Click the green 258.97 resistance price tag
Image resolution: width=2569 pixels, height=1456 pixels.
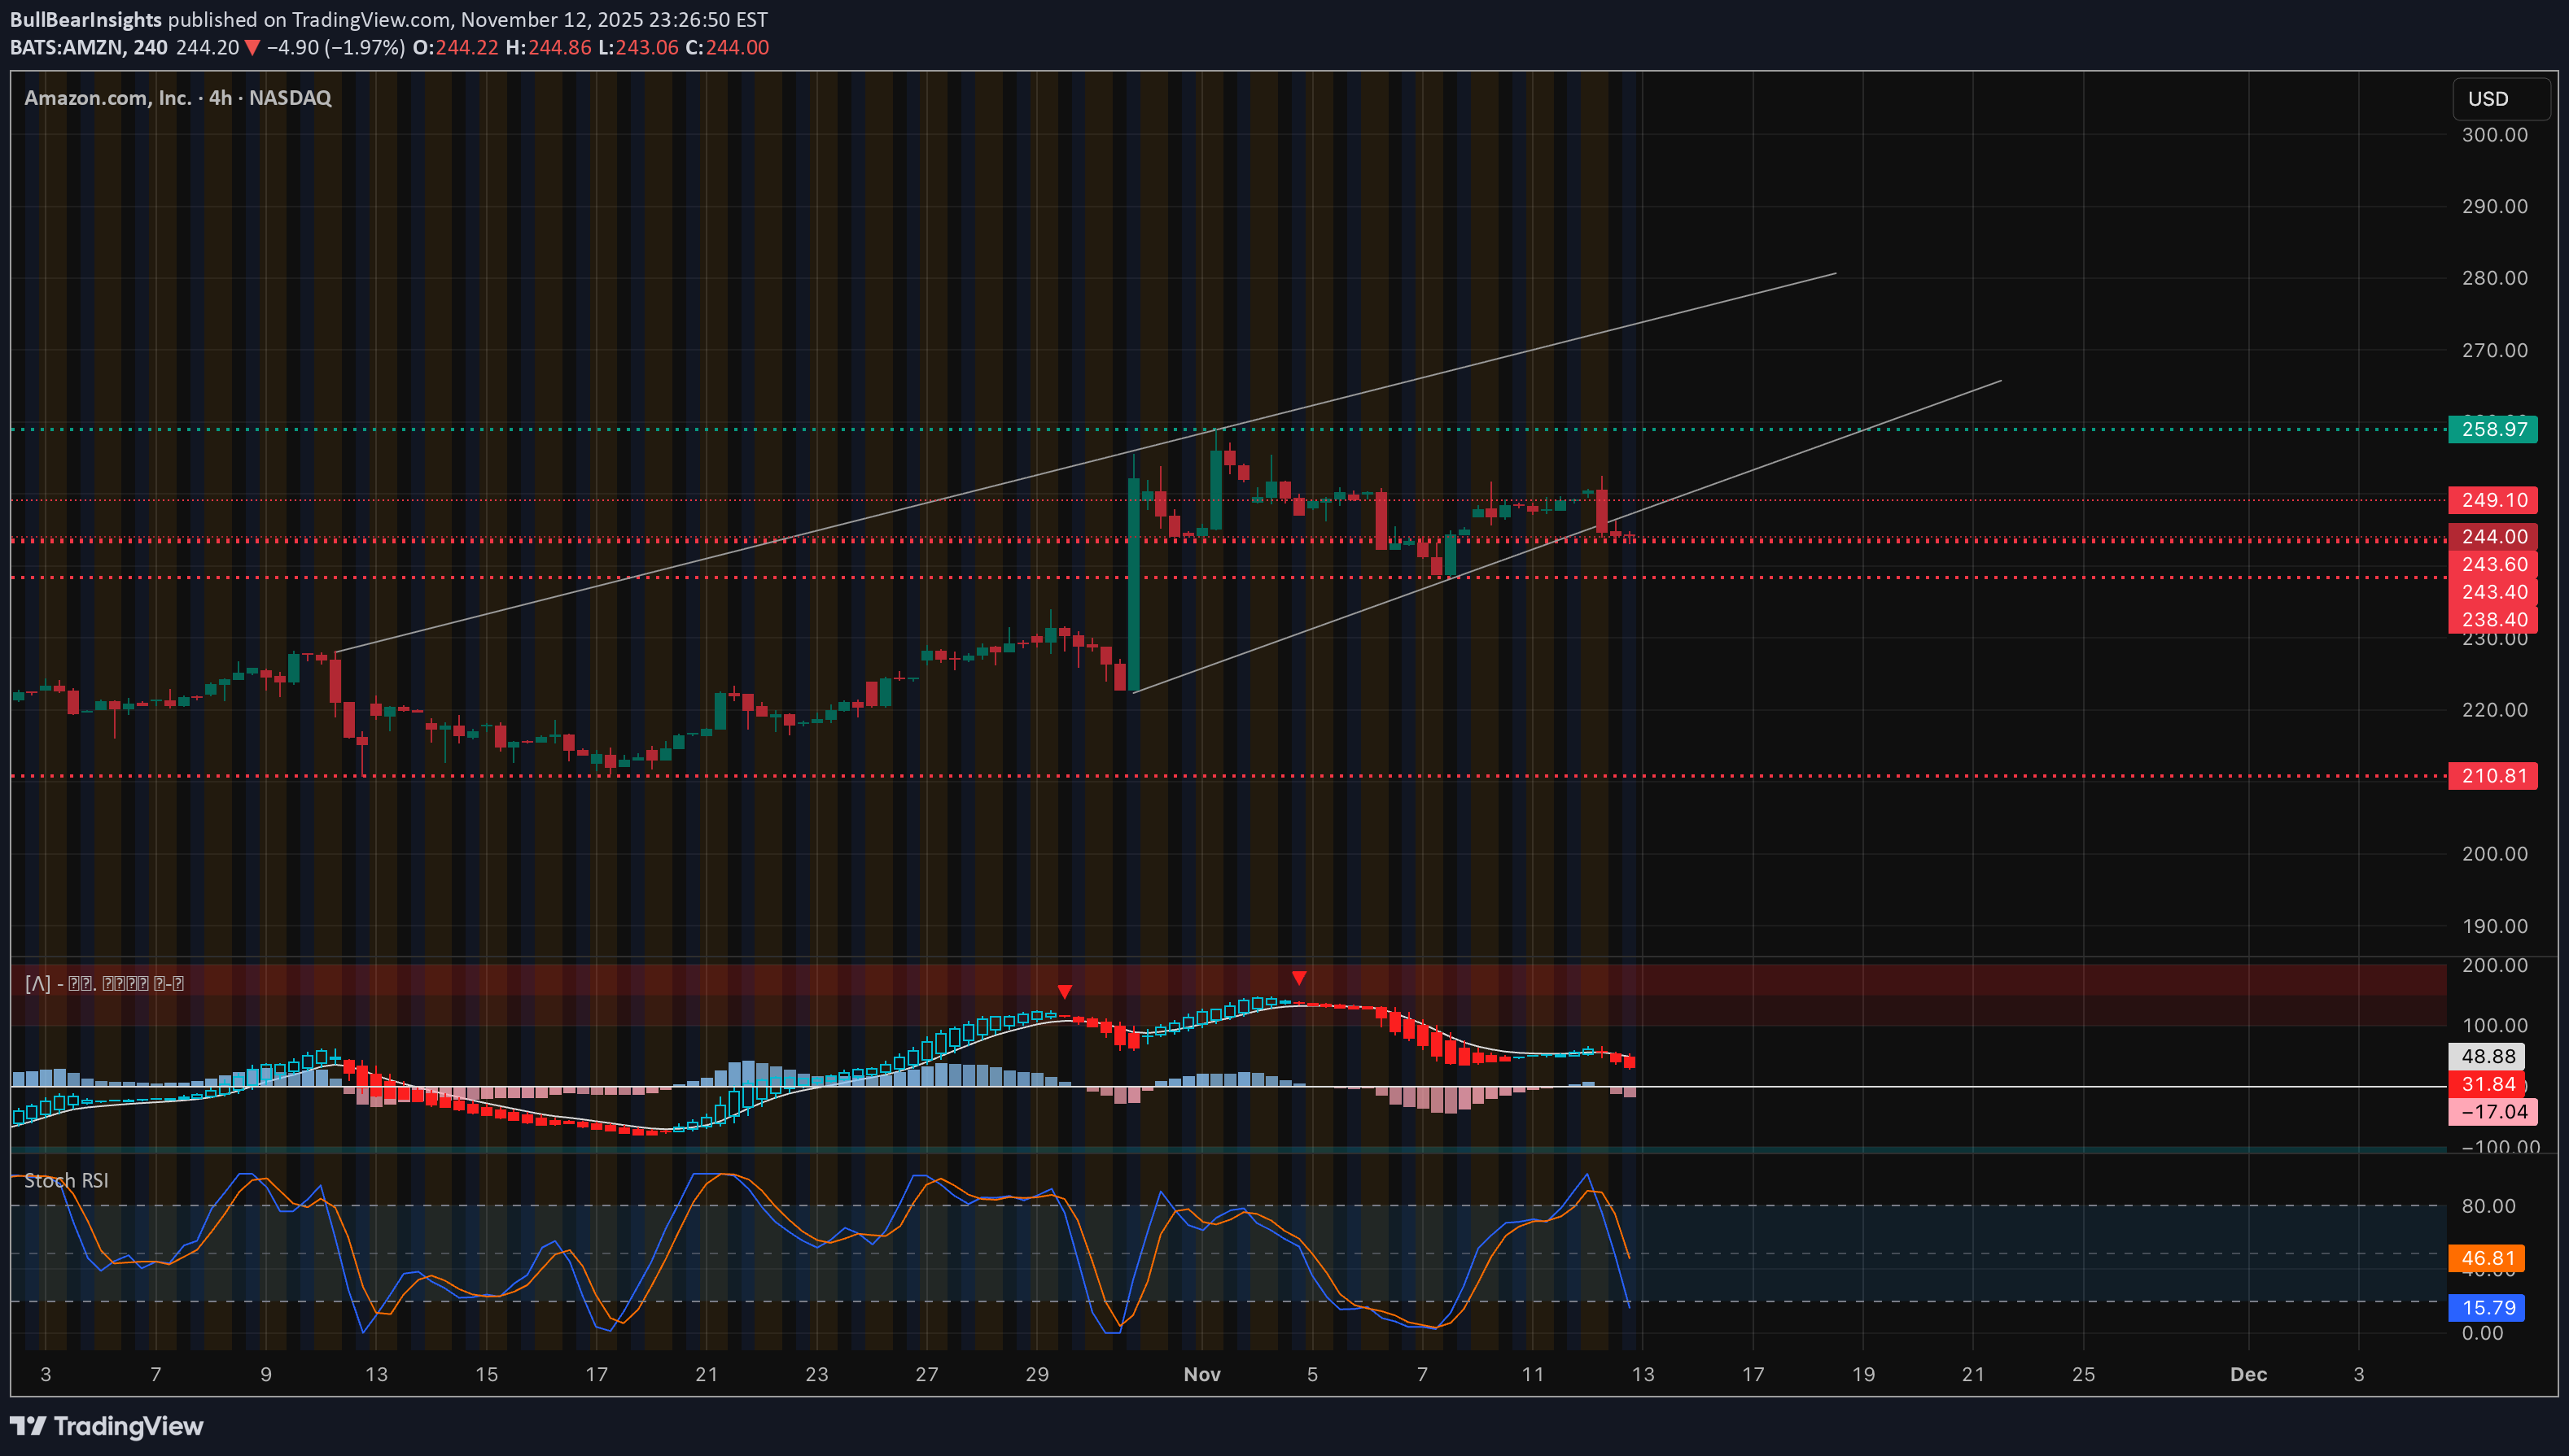[x=2492, y=429]
